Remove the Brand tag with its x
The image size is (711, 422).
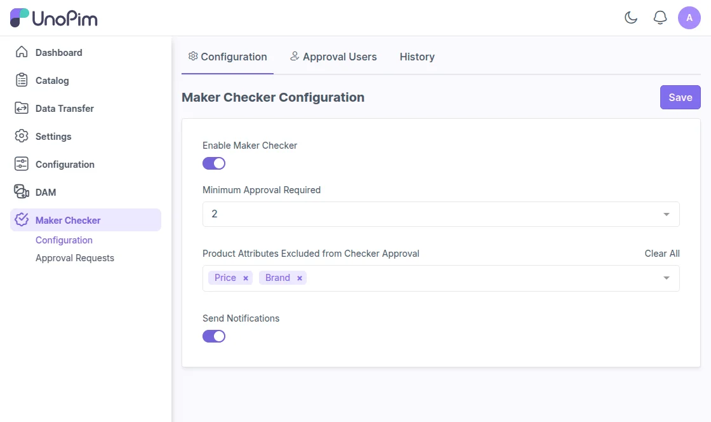[x=299, y=278]
